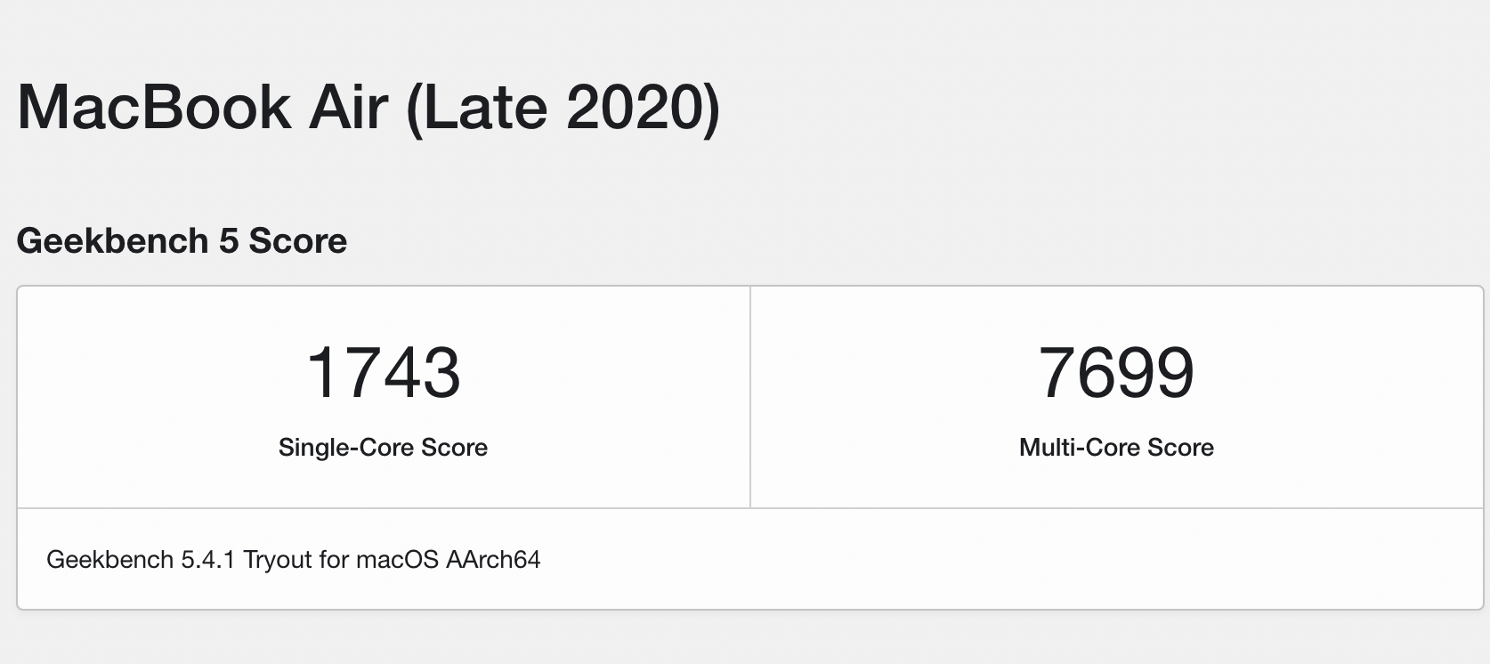This screenshot has height=664, width=1490.
Task: Click the word Multi-Core under 7699
Action: [1079, 447]
